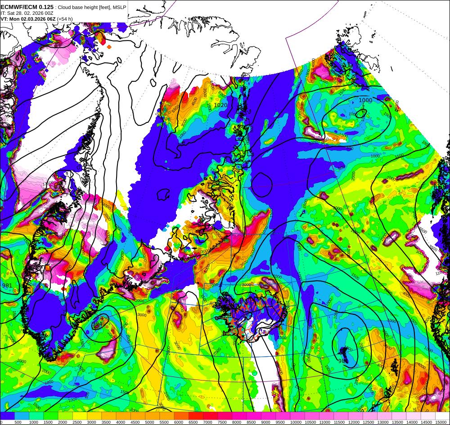Click the '2500' tick label in bottom color scale

77,422
